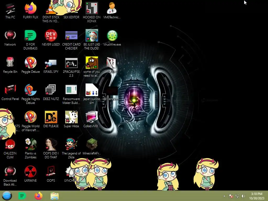Open the CREDIT CARD CHECKER icon

[x=71, y=40]
